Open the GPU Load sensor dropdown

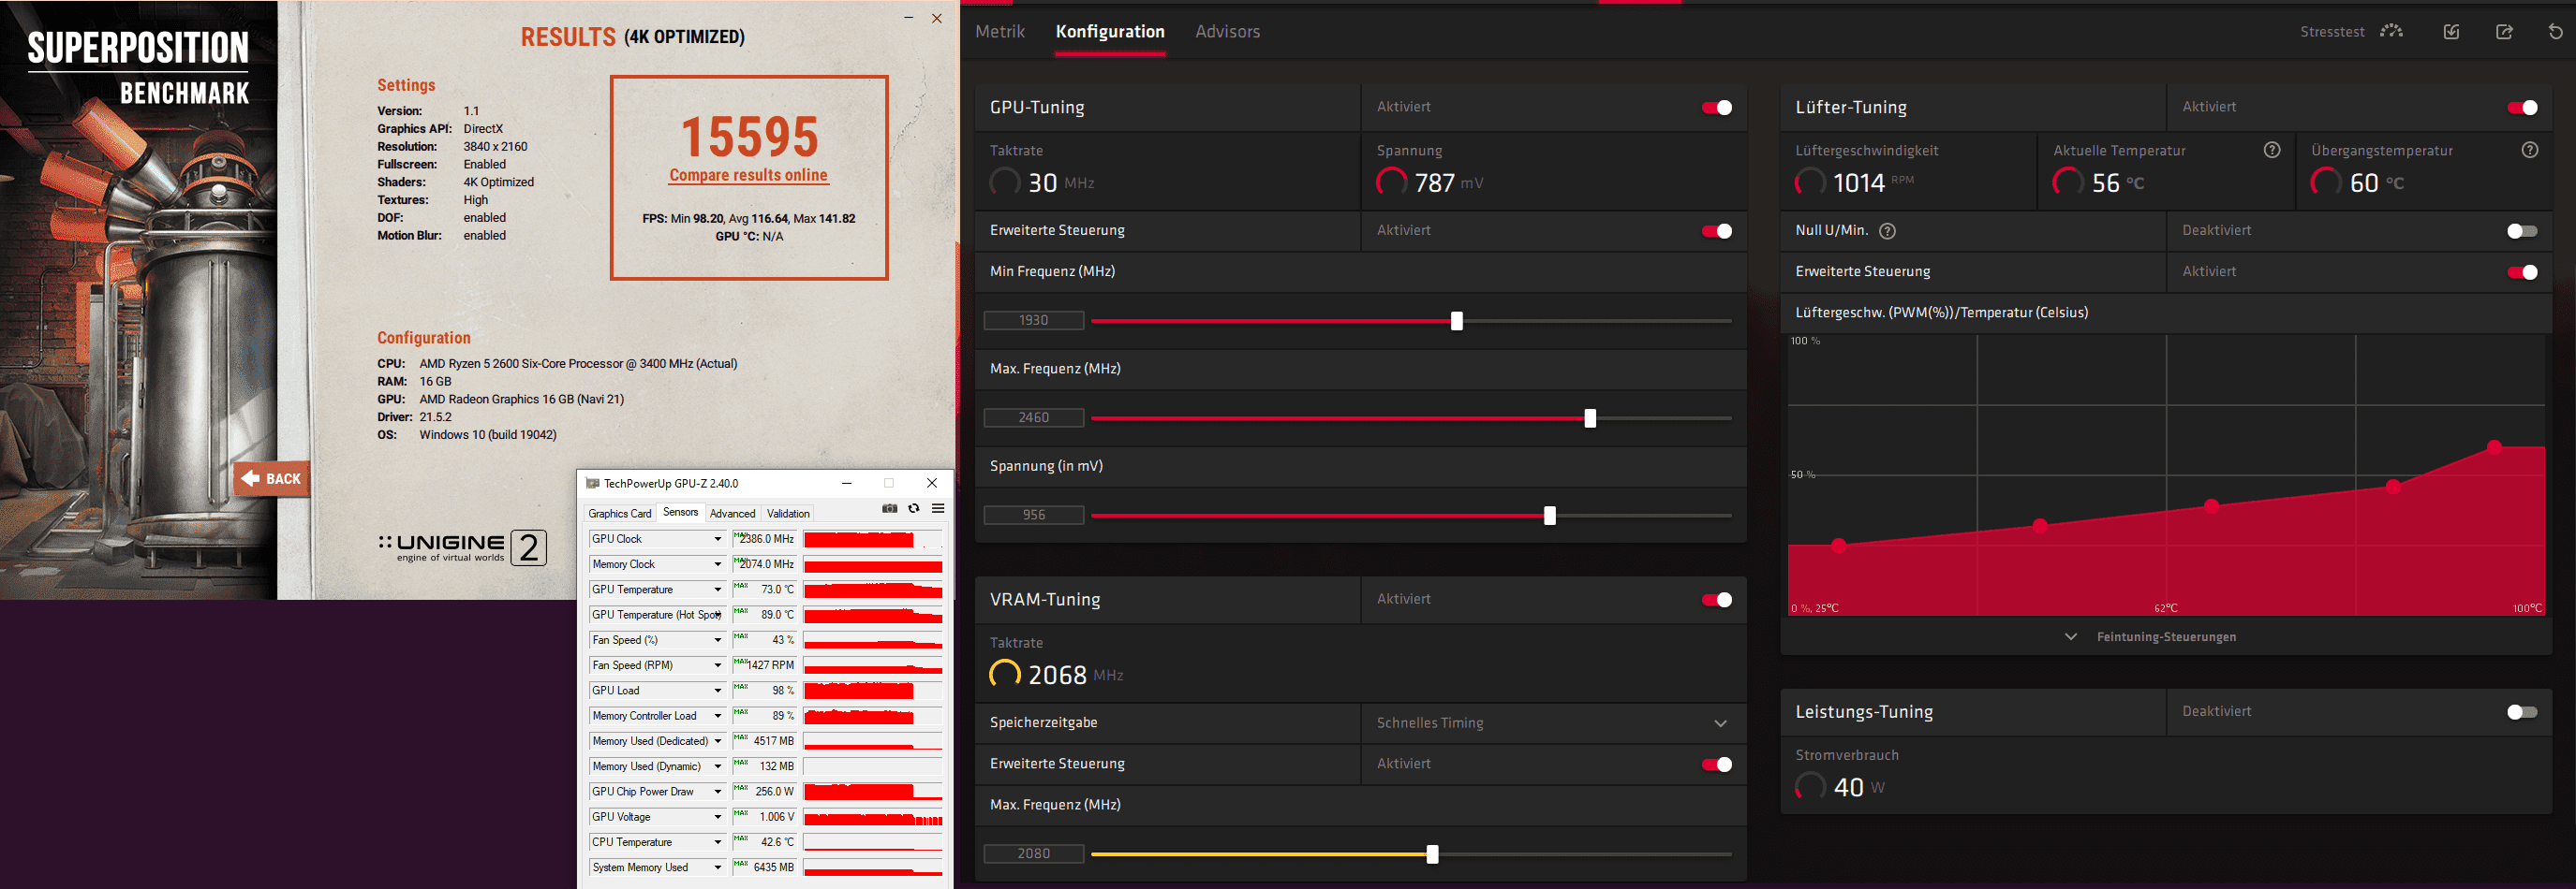[717, 691]
